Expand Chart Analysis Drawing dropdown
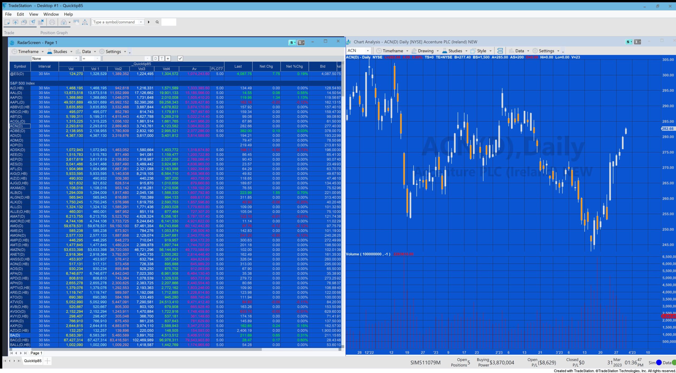The width and height of the screenshot is (676, 373). click(x=438, y=51)
